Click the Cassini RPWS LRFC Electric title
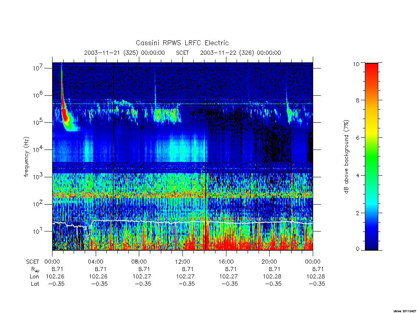Screen dimensions: 417x313 (x=182, y=43)
